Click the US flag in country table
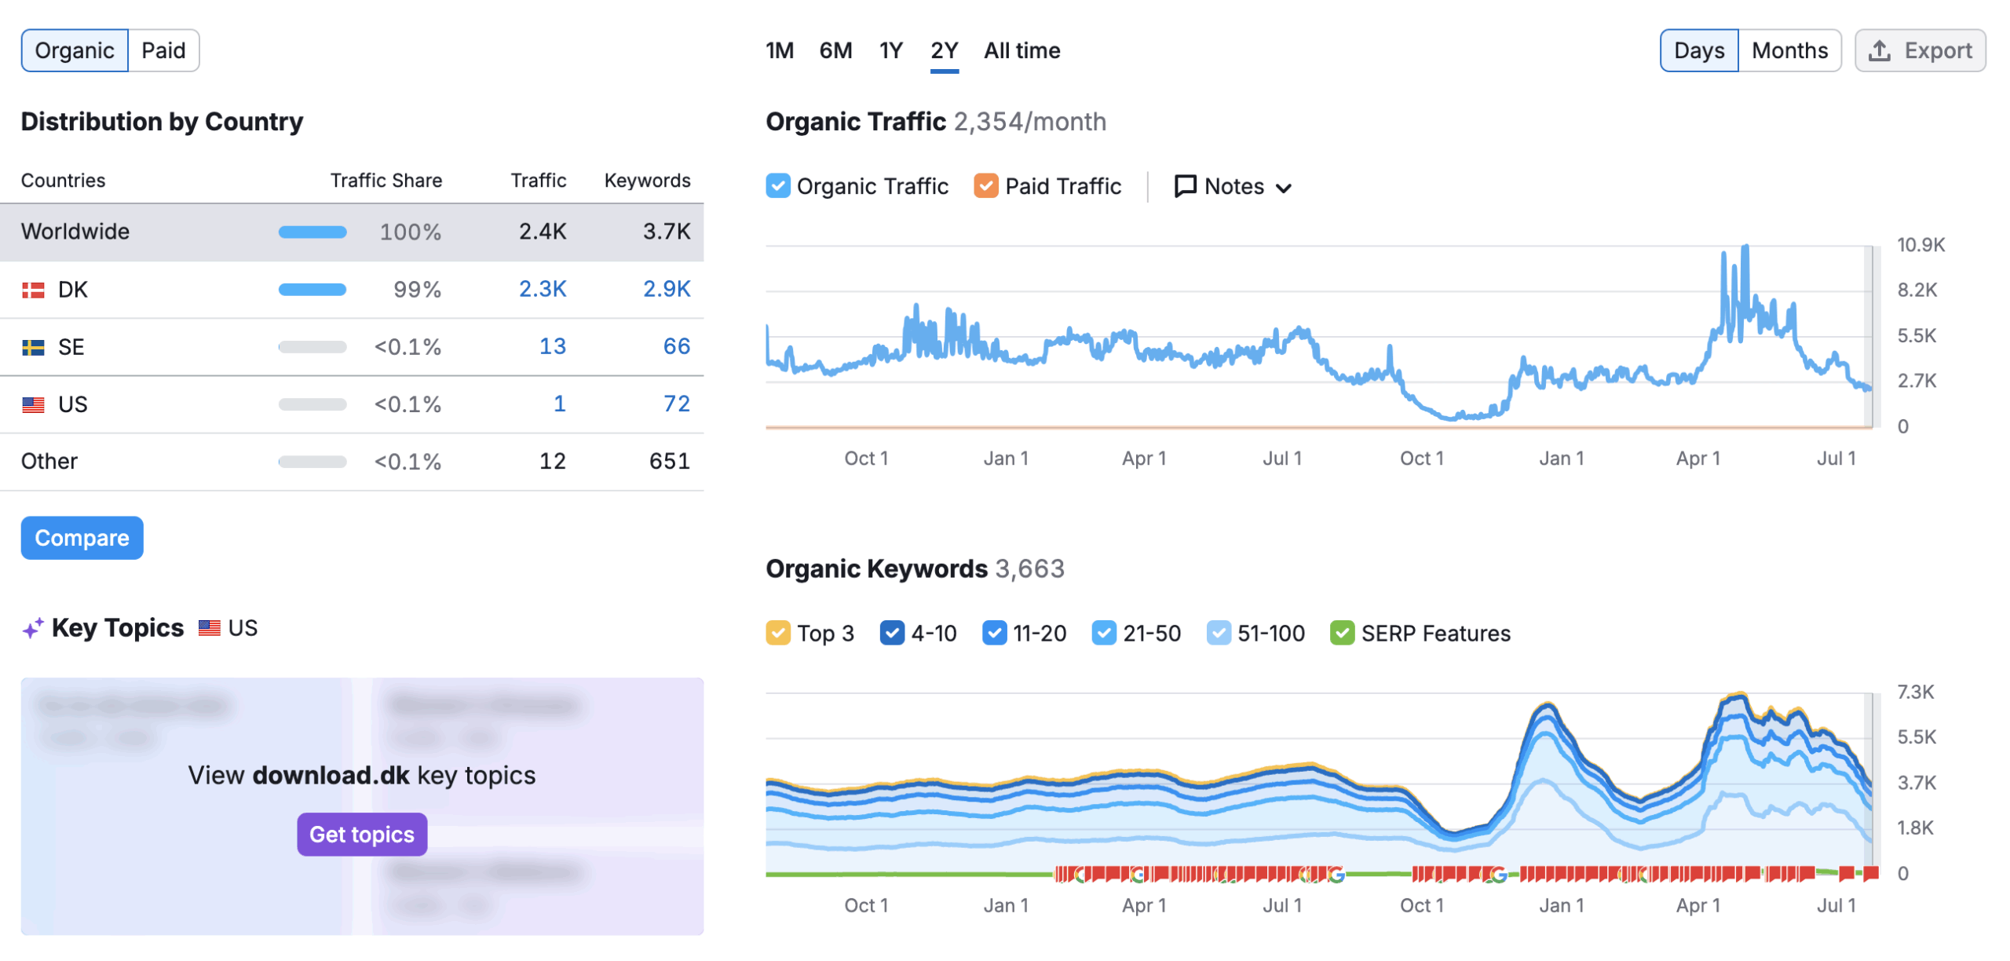The height and width of the screenshot is (961, 2010). [x=33, y=405]
